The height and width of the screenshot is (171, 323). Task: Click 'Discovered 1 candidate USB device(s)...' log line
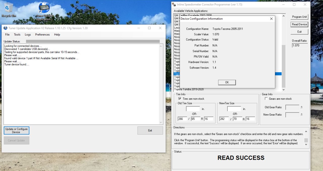tap(27, 49)
